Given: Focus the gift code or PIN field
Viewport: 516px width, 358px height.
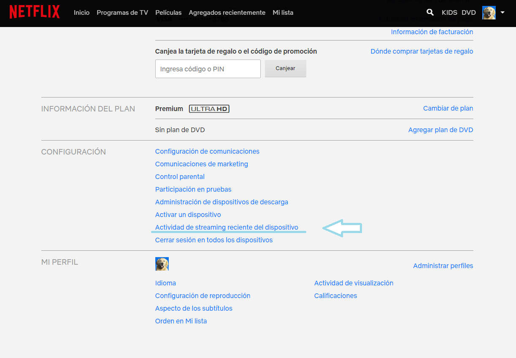Looking at the screenshot, I should point(208,69).
